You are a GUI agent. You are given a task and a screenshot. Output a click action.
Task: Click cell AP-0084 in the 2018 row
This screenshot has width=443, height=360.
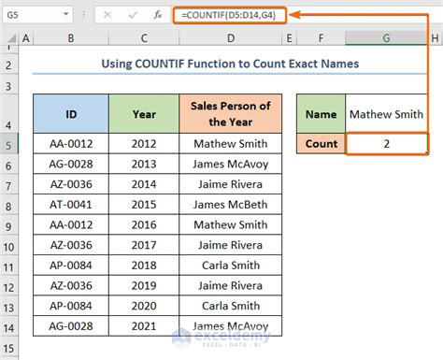[71, 266]
